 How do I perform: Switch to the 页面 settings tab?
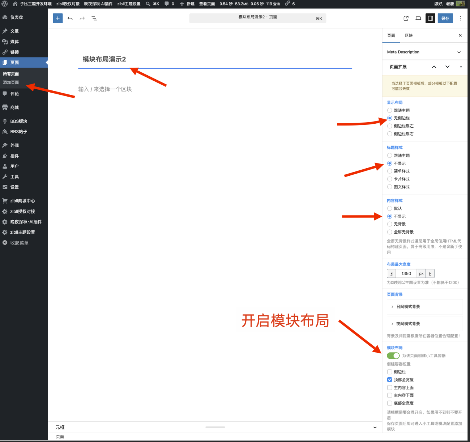[391, 35]
